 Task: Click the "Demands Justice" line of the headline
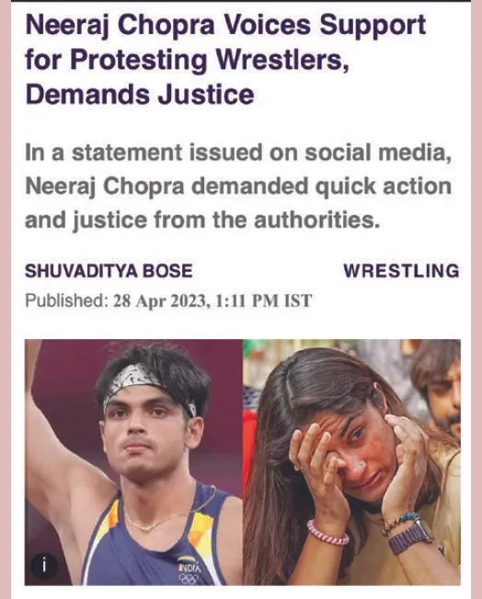pyautogui.click(x=140, y=94)
